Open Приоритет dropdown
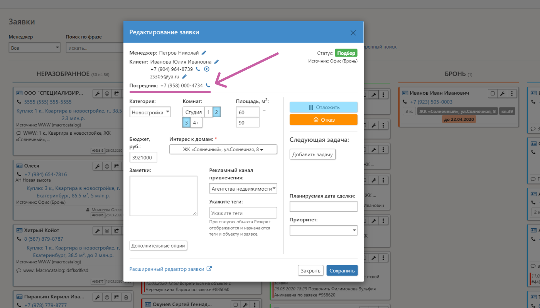Image resolution: width=540 pixels, height=308 pixels. pyautogui.click(x=323, y=230)
